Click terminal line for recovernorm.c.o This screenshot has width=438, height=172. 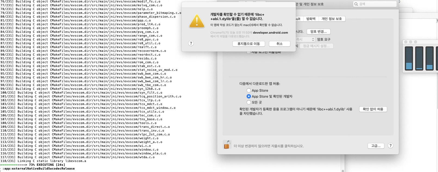tap(83, 51)
